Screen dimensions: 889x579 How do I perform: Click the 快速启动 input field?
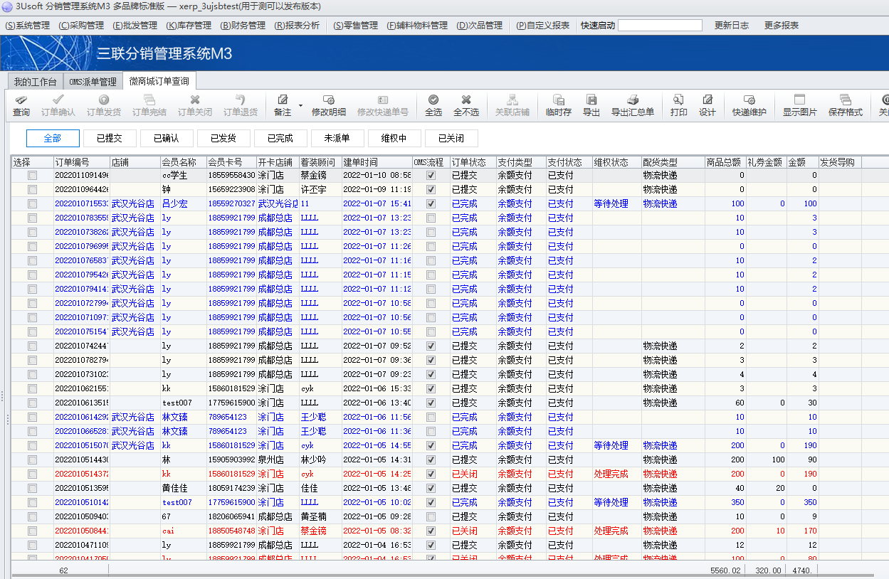659,26
